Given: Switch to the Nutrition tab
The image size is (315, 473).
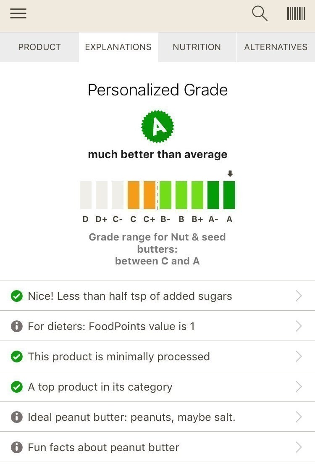Looking at the screenshot, I should point(197,47).
